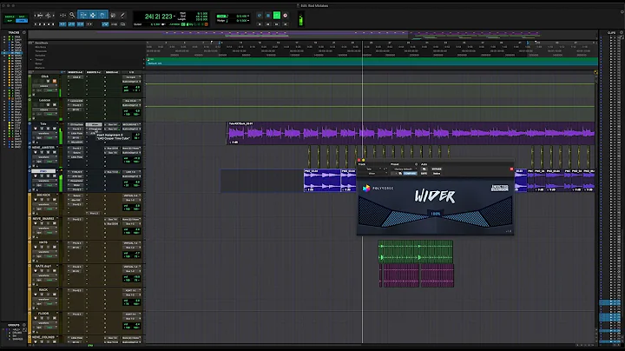This screenshot has height=351, width=625.
Task: Click the Go to End button
Action: point(285,24)
